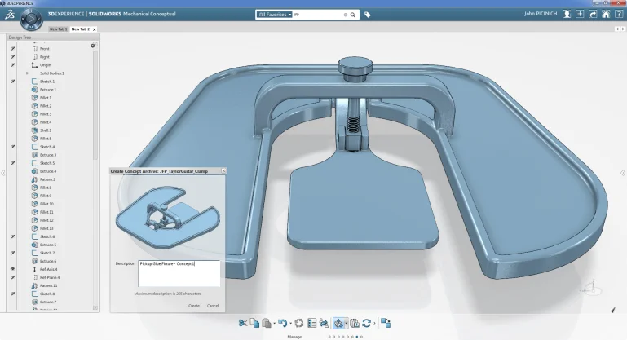This screenshot has width=627, height=340.
Task: Open the compass play button at top left
Action: (x=32, y=20)
